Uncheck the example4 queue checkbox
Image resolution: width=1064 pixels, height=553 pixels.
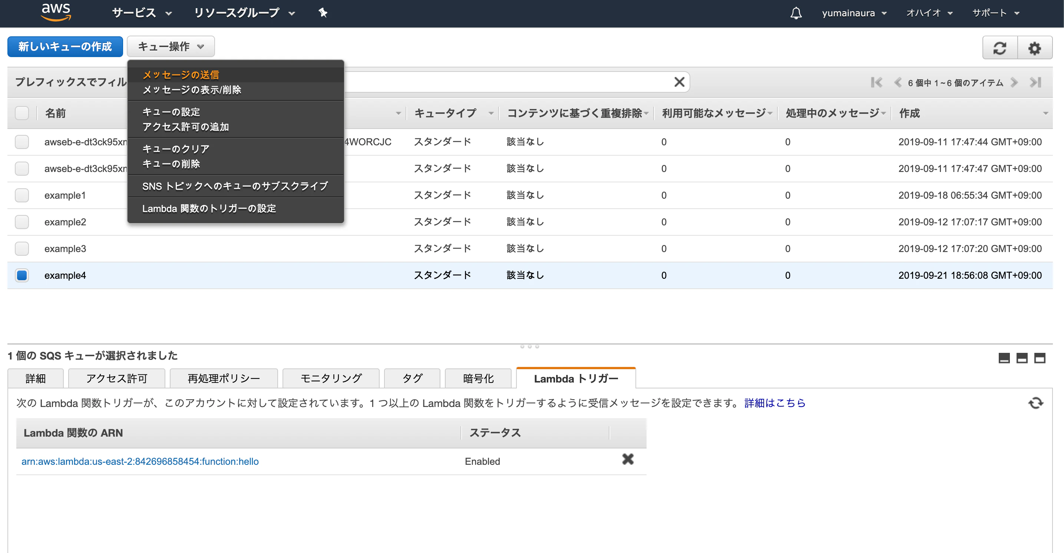tap(22, 275)
